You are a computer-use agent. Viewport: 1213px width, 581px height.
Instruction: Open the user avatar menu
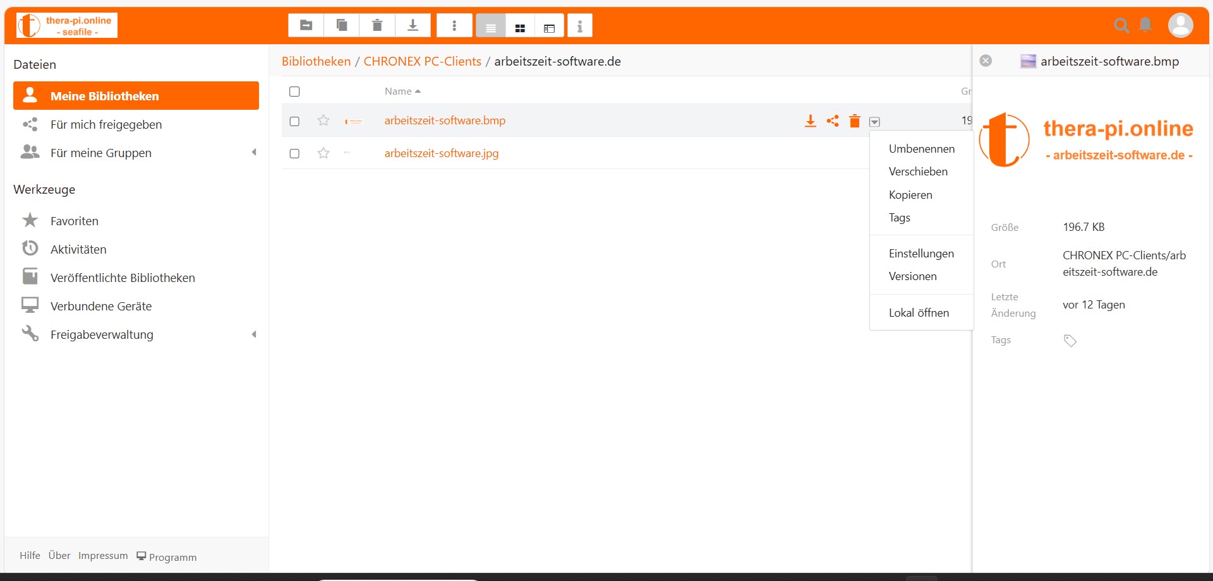[1180, 25]
